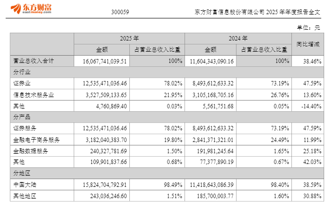Click the 2025年 column header

(x=129, y=39)
